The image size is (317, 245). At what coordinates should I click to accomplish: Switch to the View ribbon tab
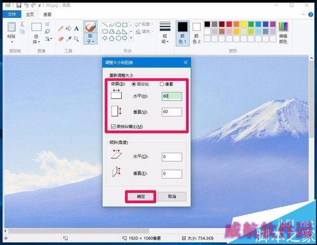point(48,15)
